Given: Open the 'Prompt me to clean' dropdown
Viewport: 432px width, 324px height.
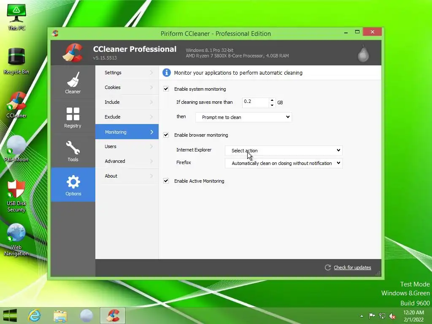Looking at the screenshot, I should 243,117.
